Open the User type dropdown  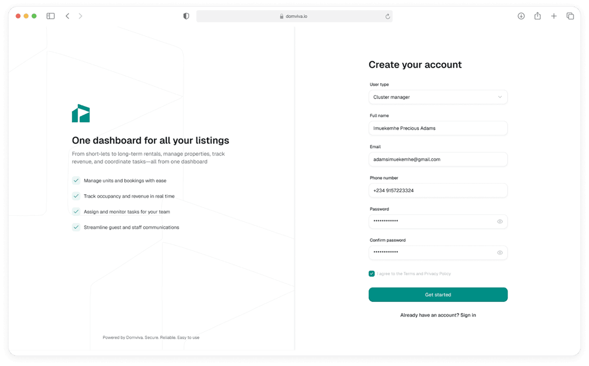437,97
